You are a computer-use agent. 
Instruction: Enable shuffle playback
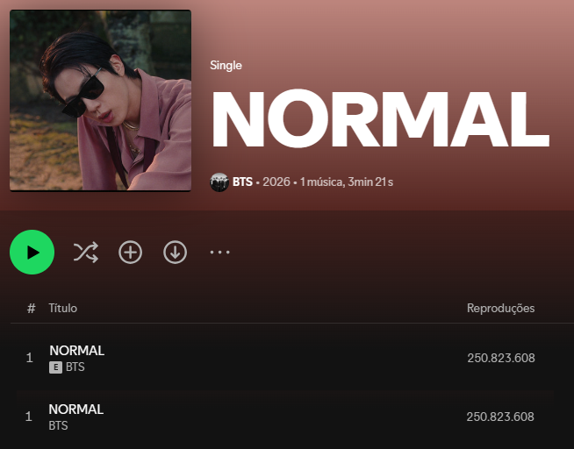(x=86, y=252)
